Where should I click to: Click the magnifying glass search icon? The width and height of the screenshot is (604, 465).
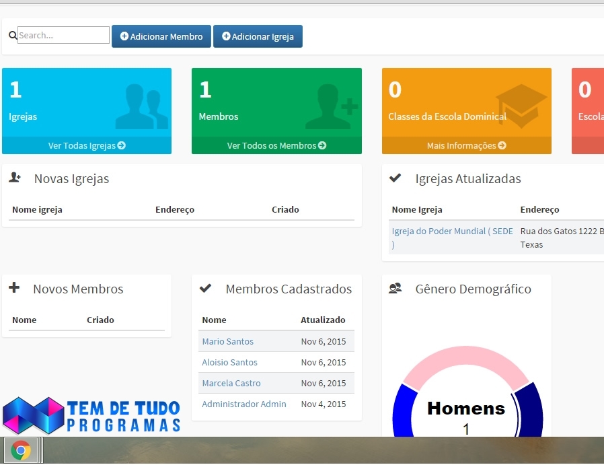point(12,34)
